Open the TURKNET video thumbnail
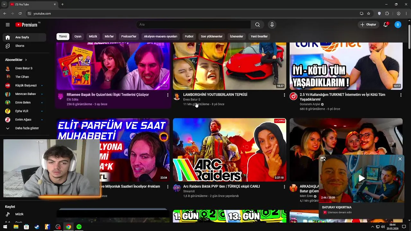Image resolution: width=411 pixels, height=231 pixels. [346, 66]
